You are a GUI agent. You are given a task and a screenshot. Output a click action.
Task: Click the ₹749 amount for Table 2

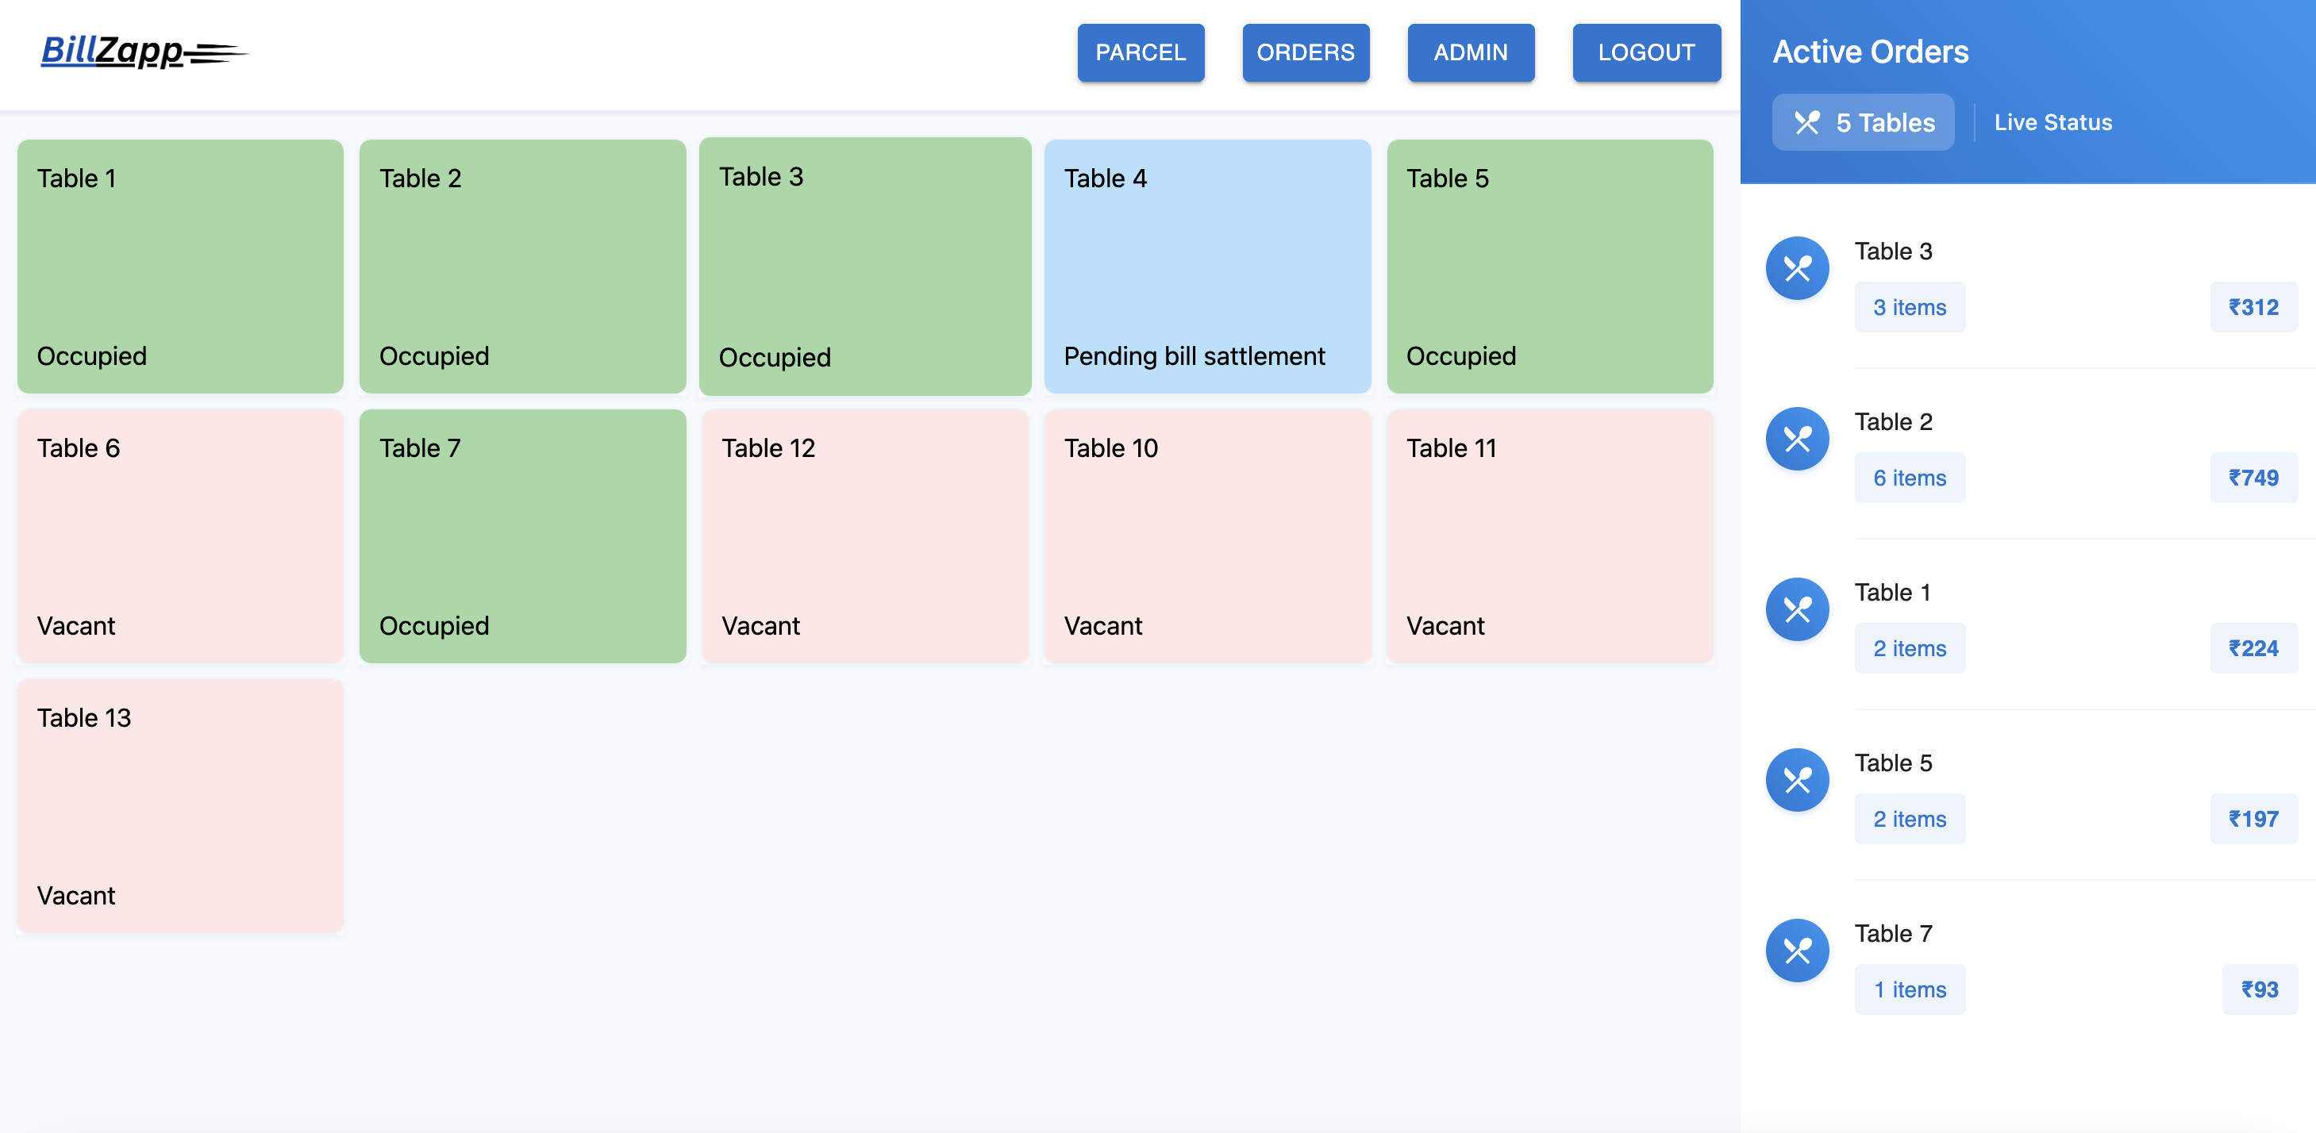2253,477
